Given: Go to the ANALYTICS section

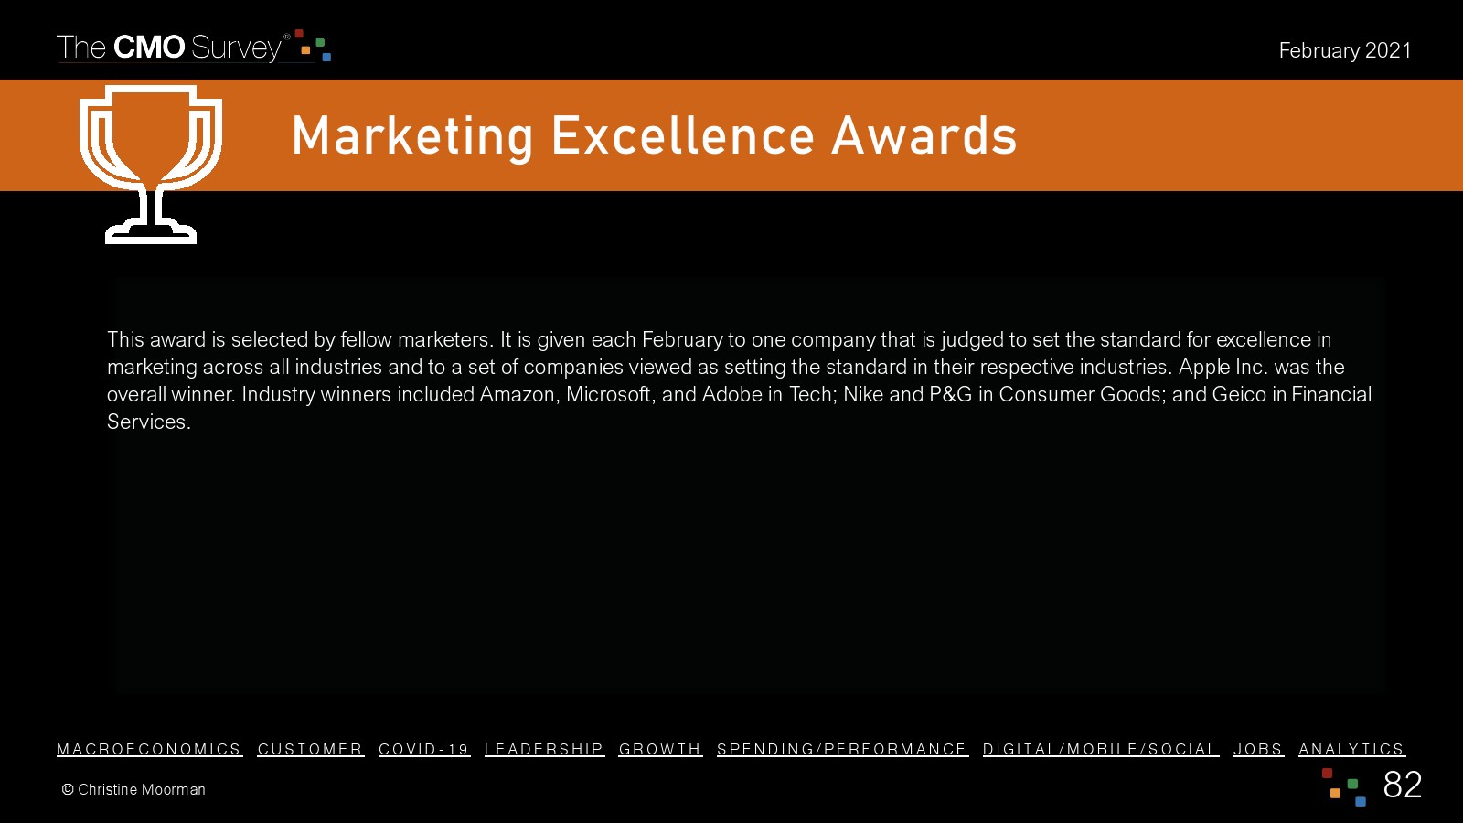Looking at the screenshot, I should (1351, 749).
